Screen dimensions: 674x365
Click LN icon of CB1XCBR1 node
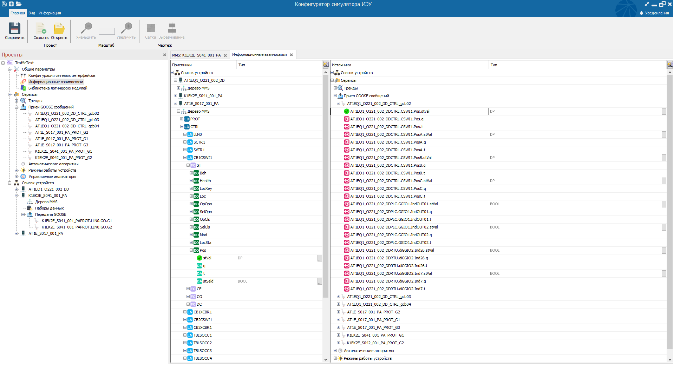point(190,312)
